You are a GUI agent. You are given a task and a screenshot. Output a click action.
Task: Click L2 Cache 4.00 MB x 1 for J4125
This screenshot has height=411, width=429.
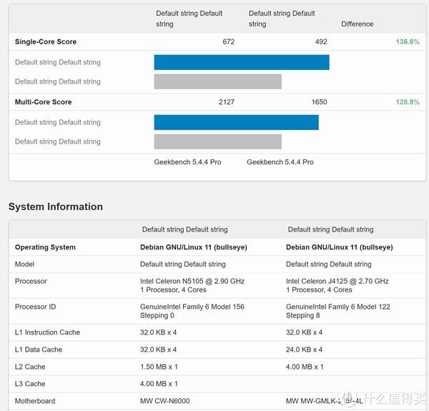305,367
